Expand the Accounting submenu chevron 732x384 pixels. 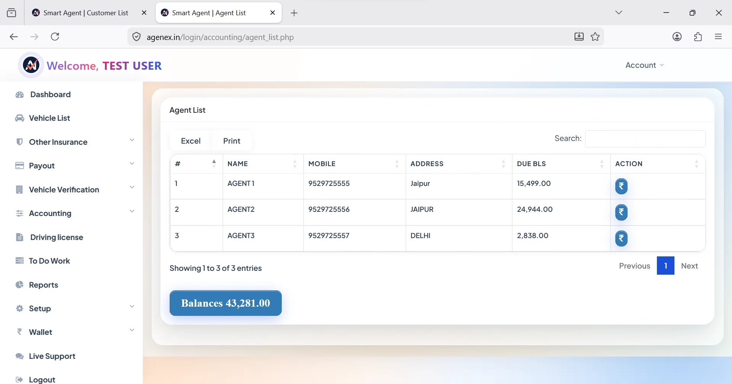coord(132,211)
